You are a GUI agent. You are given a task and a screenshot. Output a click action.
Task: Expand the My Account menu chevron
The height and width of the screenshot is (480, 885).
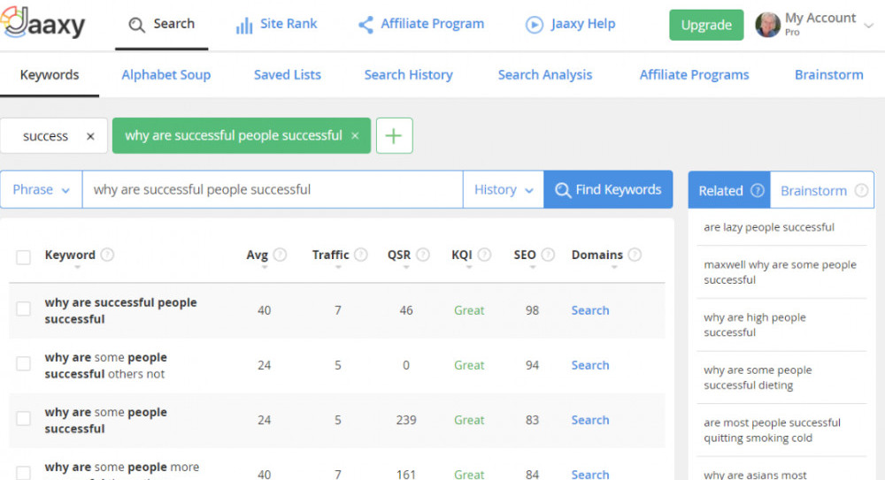869,26
